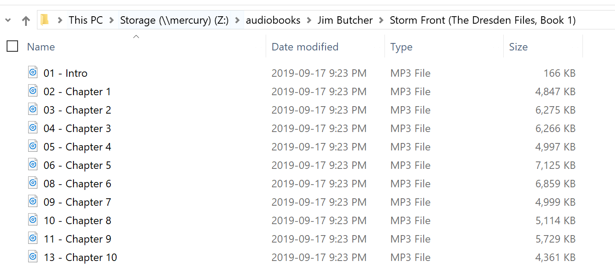
Task: Expand the chevron after Jim Butcher breadcrumb
Action: [x=381, y=20]
